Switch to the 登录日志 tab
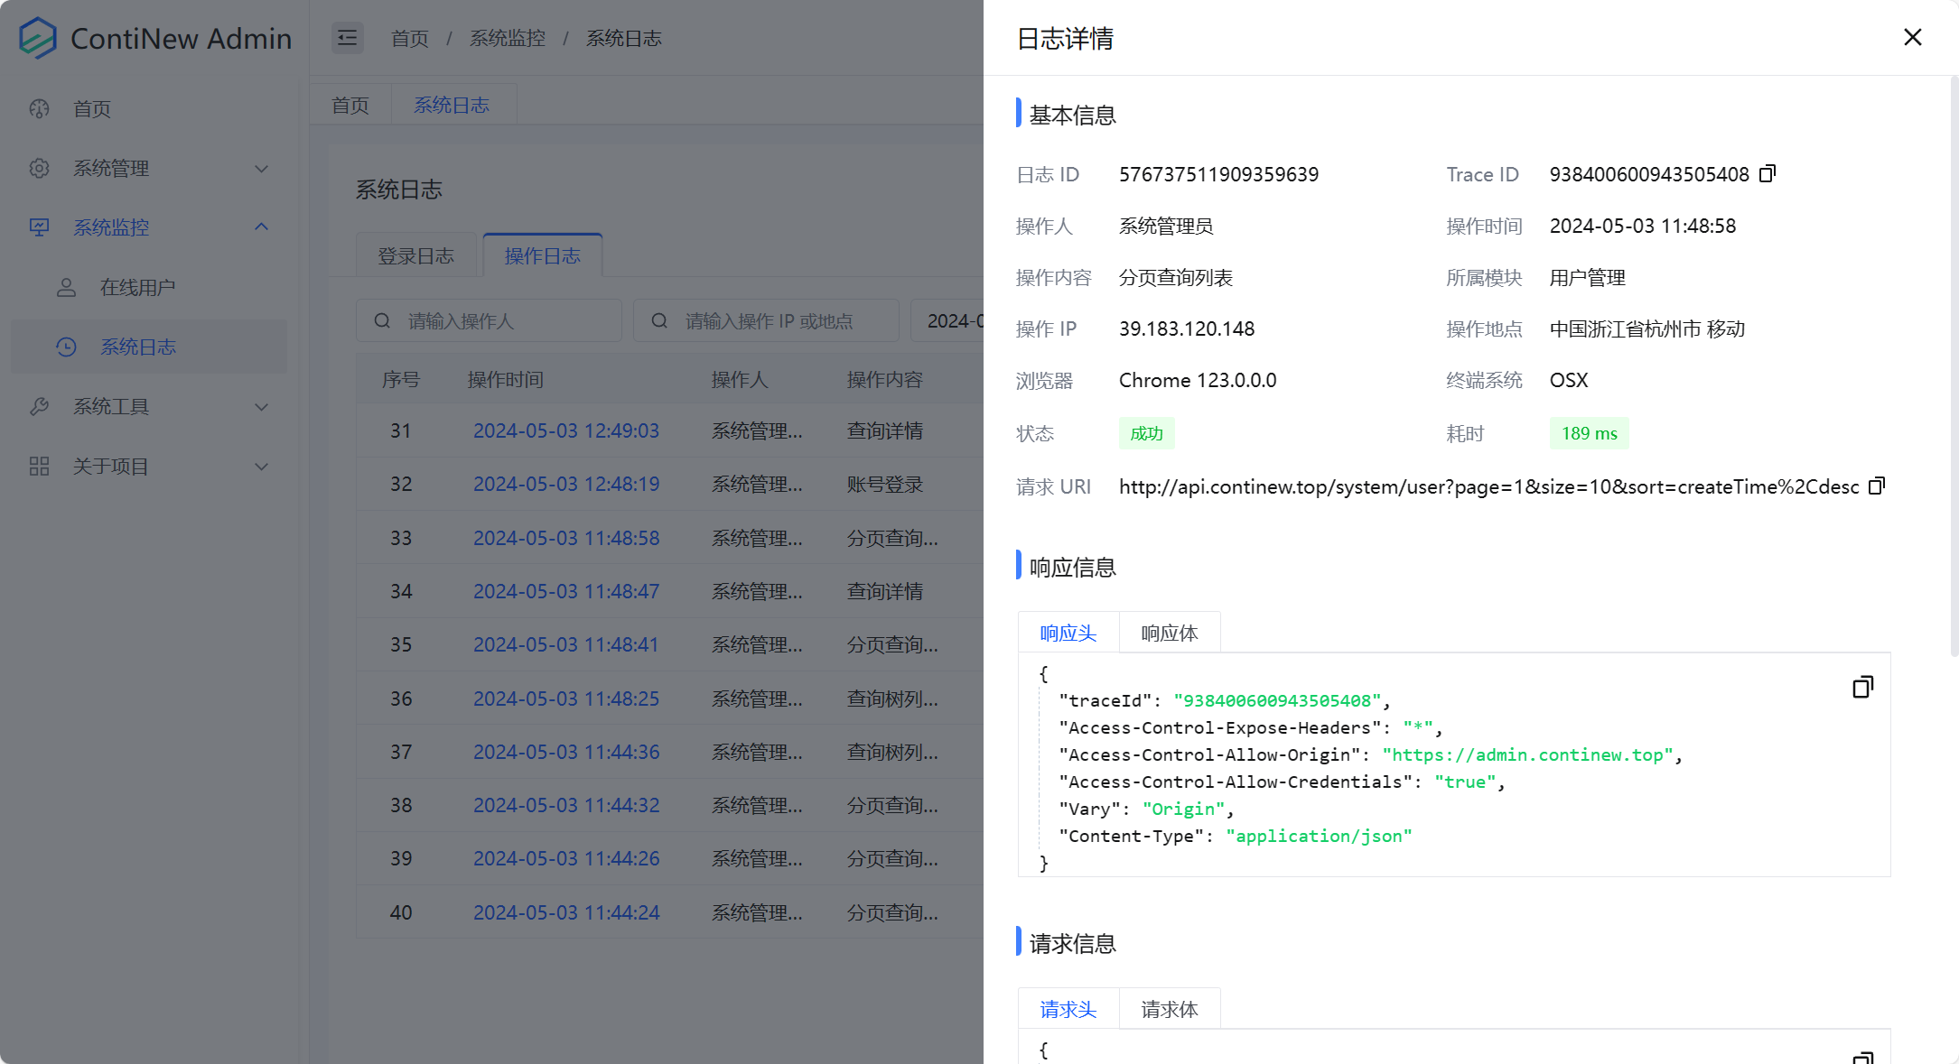Screen dimensions: 1959x1064 pos(416,255)
